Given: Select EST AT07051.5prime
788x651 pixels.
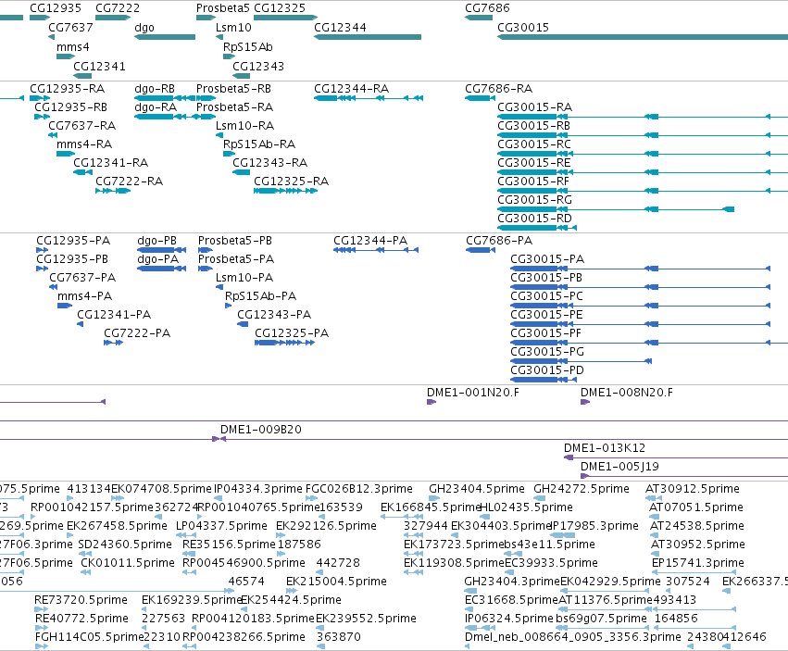Looking at the screenshot, I should pyautogui.click(x=695, y=507).
